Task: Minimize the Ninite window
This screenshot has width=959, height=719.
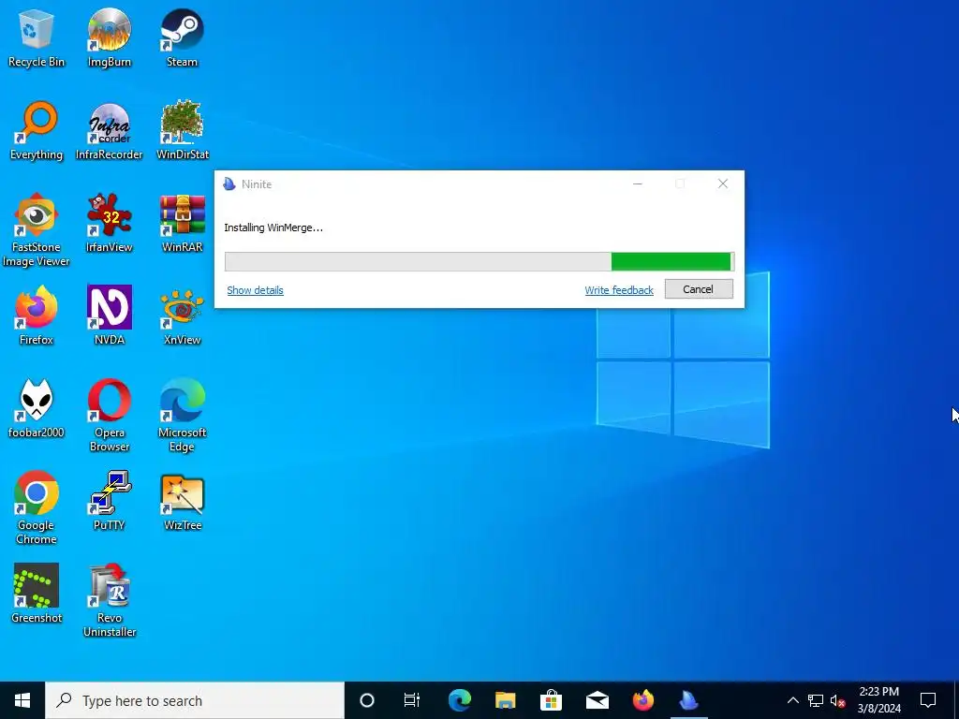Action: click(x=637, y=184)
